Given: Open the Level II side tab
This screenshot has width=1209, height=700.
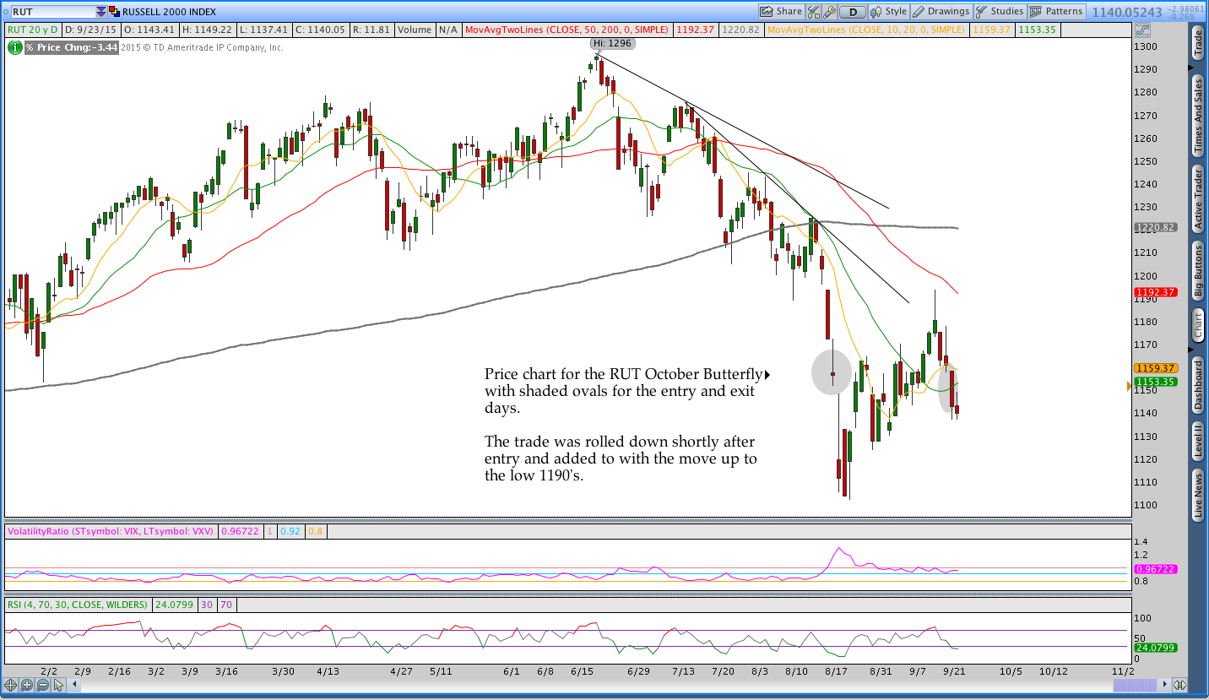Looking at the screenshot, I should click(x=1197, y=442).
